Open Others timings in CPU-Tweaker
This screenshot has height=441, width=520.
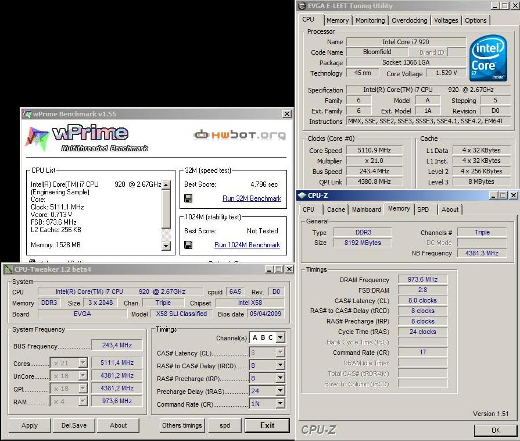(x=182, y=425)
